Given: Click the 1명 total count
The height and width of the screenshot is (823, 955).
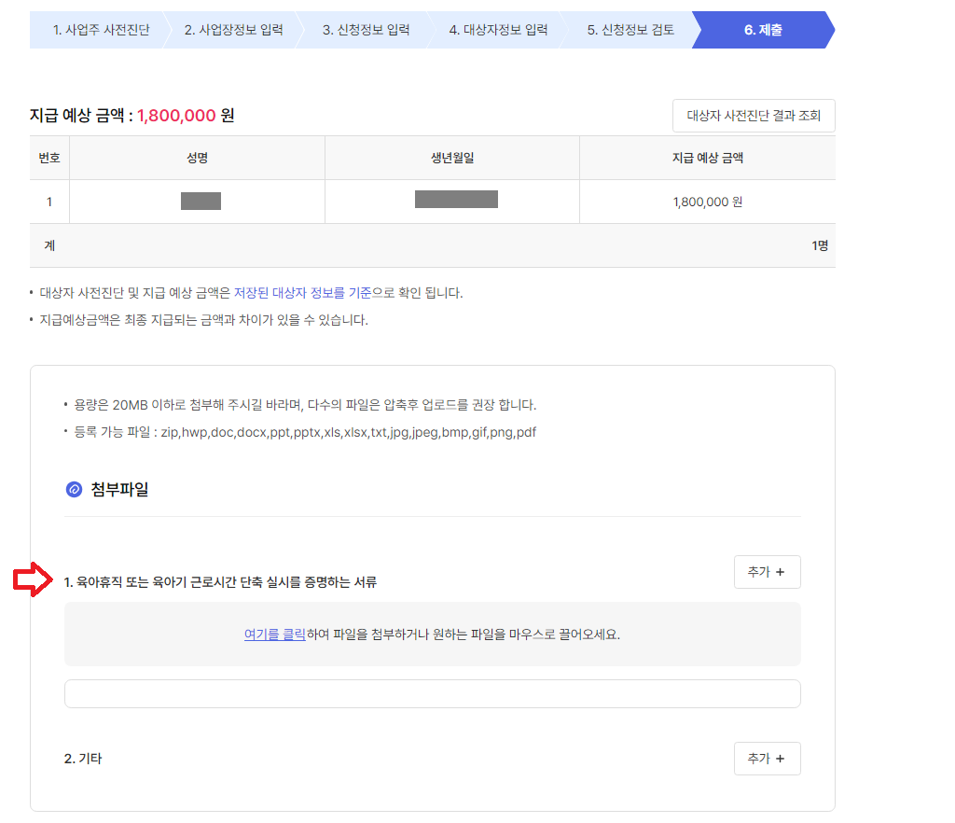Looking at the screenshot, I should coord(819,245).
